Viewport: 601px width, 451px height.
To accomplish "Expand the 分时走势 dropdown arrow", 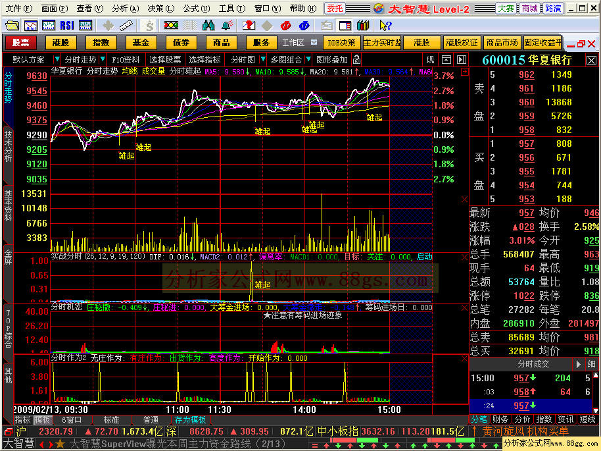I will pos(103,59).
